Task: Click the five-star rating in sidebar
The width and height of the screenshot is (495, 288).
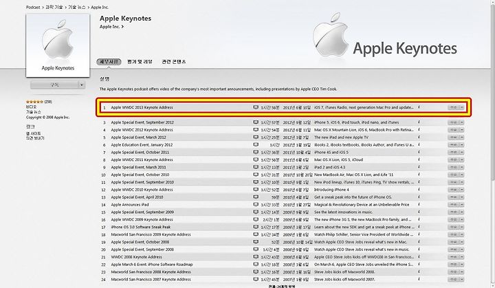Action: [35, 102]
